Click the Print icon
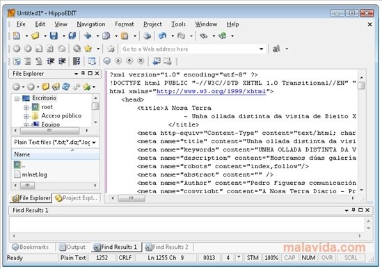382x269 pixels. tap(147, 35)
